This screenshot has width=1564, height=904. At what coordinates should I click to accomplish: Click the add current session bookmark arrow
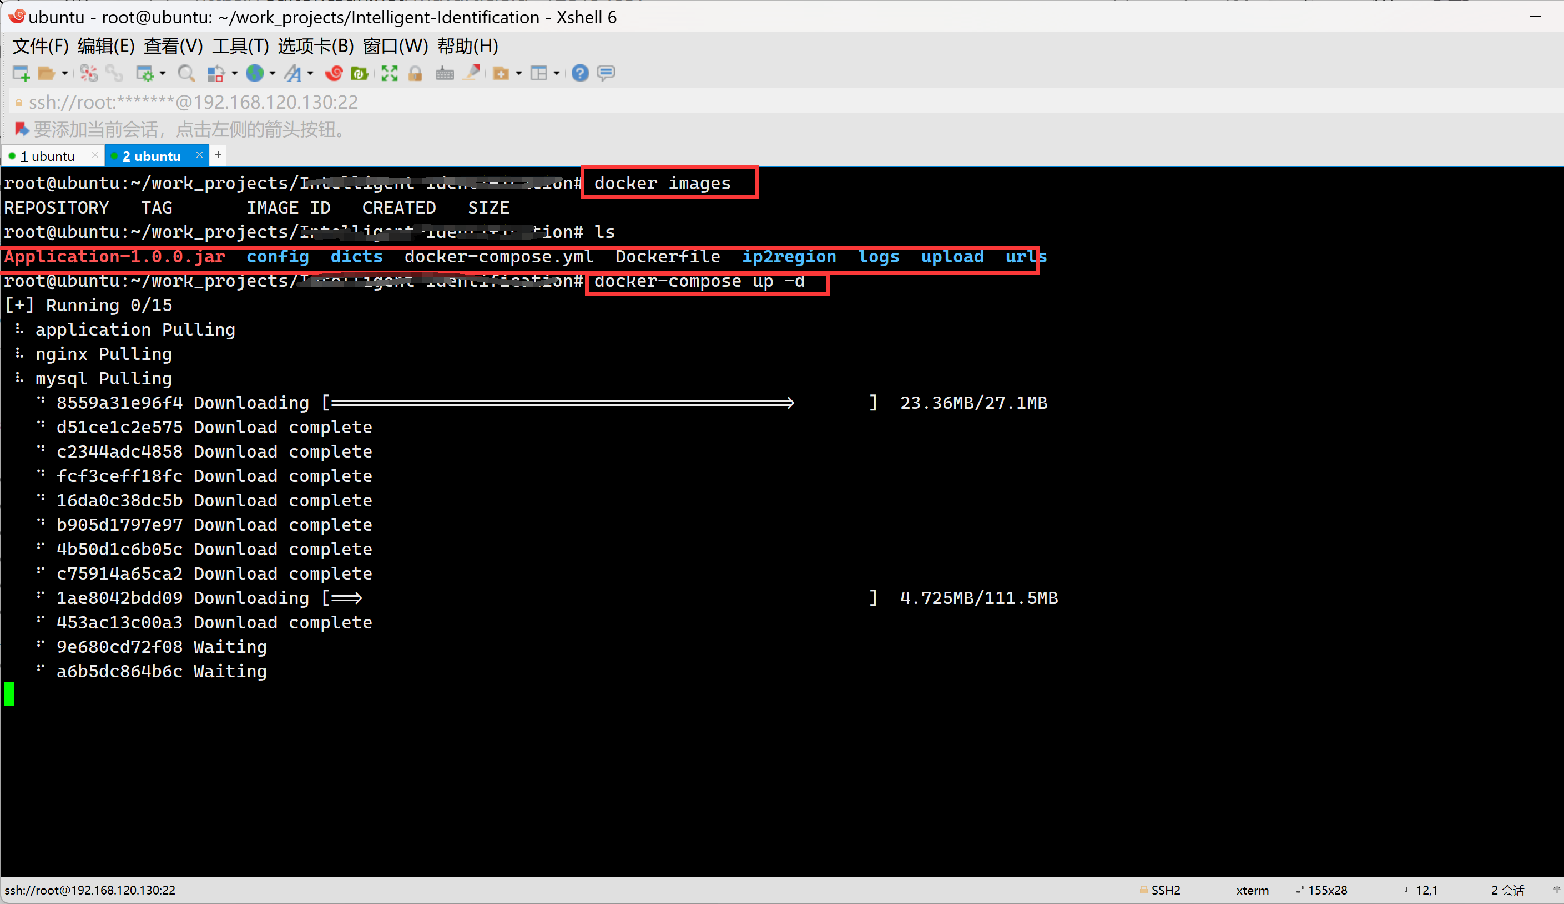pos(21,129)
